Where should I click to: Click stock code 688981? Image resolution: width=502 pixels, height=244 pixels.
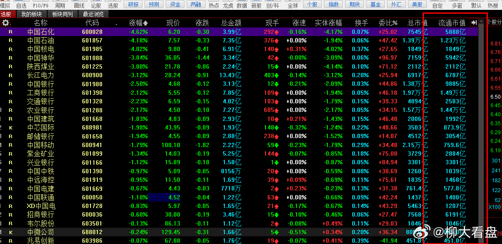92,128
